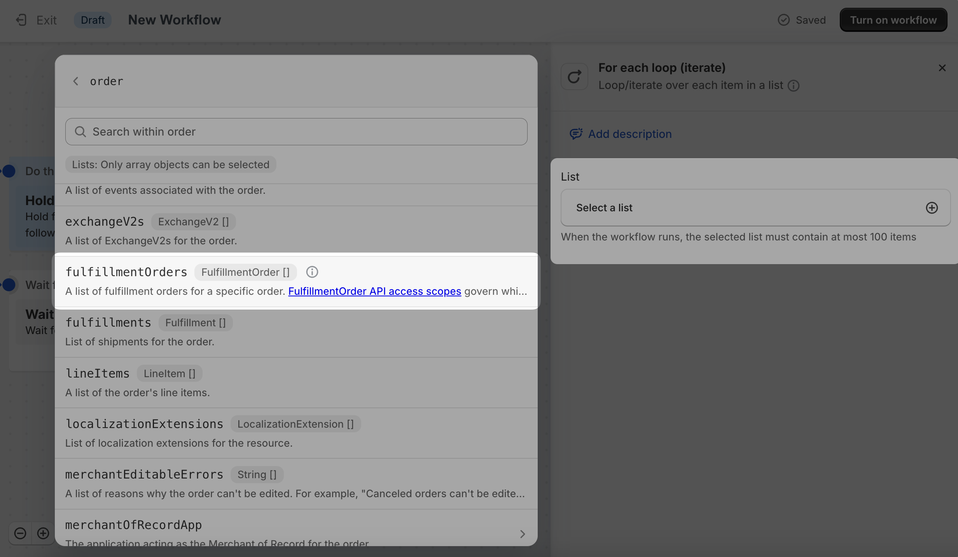The width and height of the screenshot is (958, 557).
Task: Close the For each loop panel
Action: tap(942, 68)
